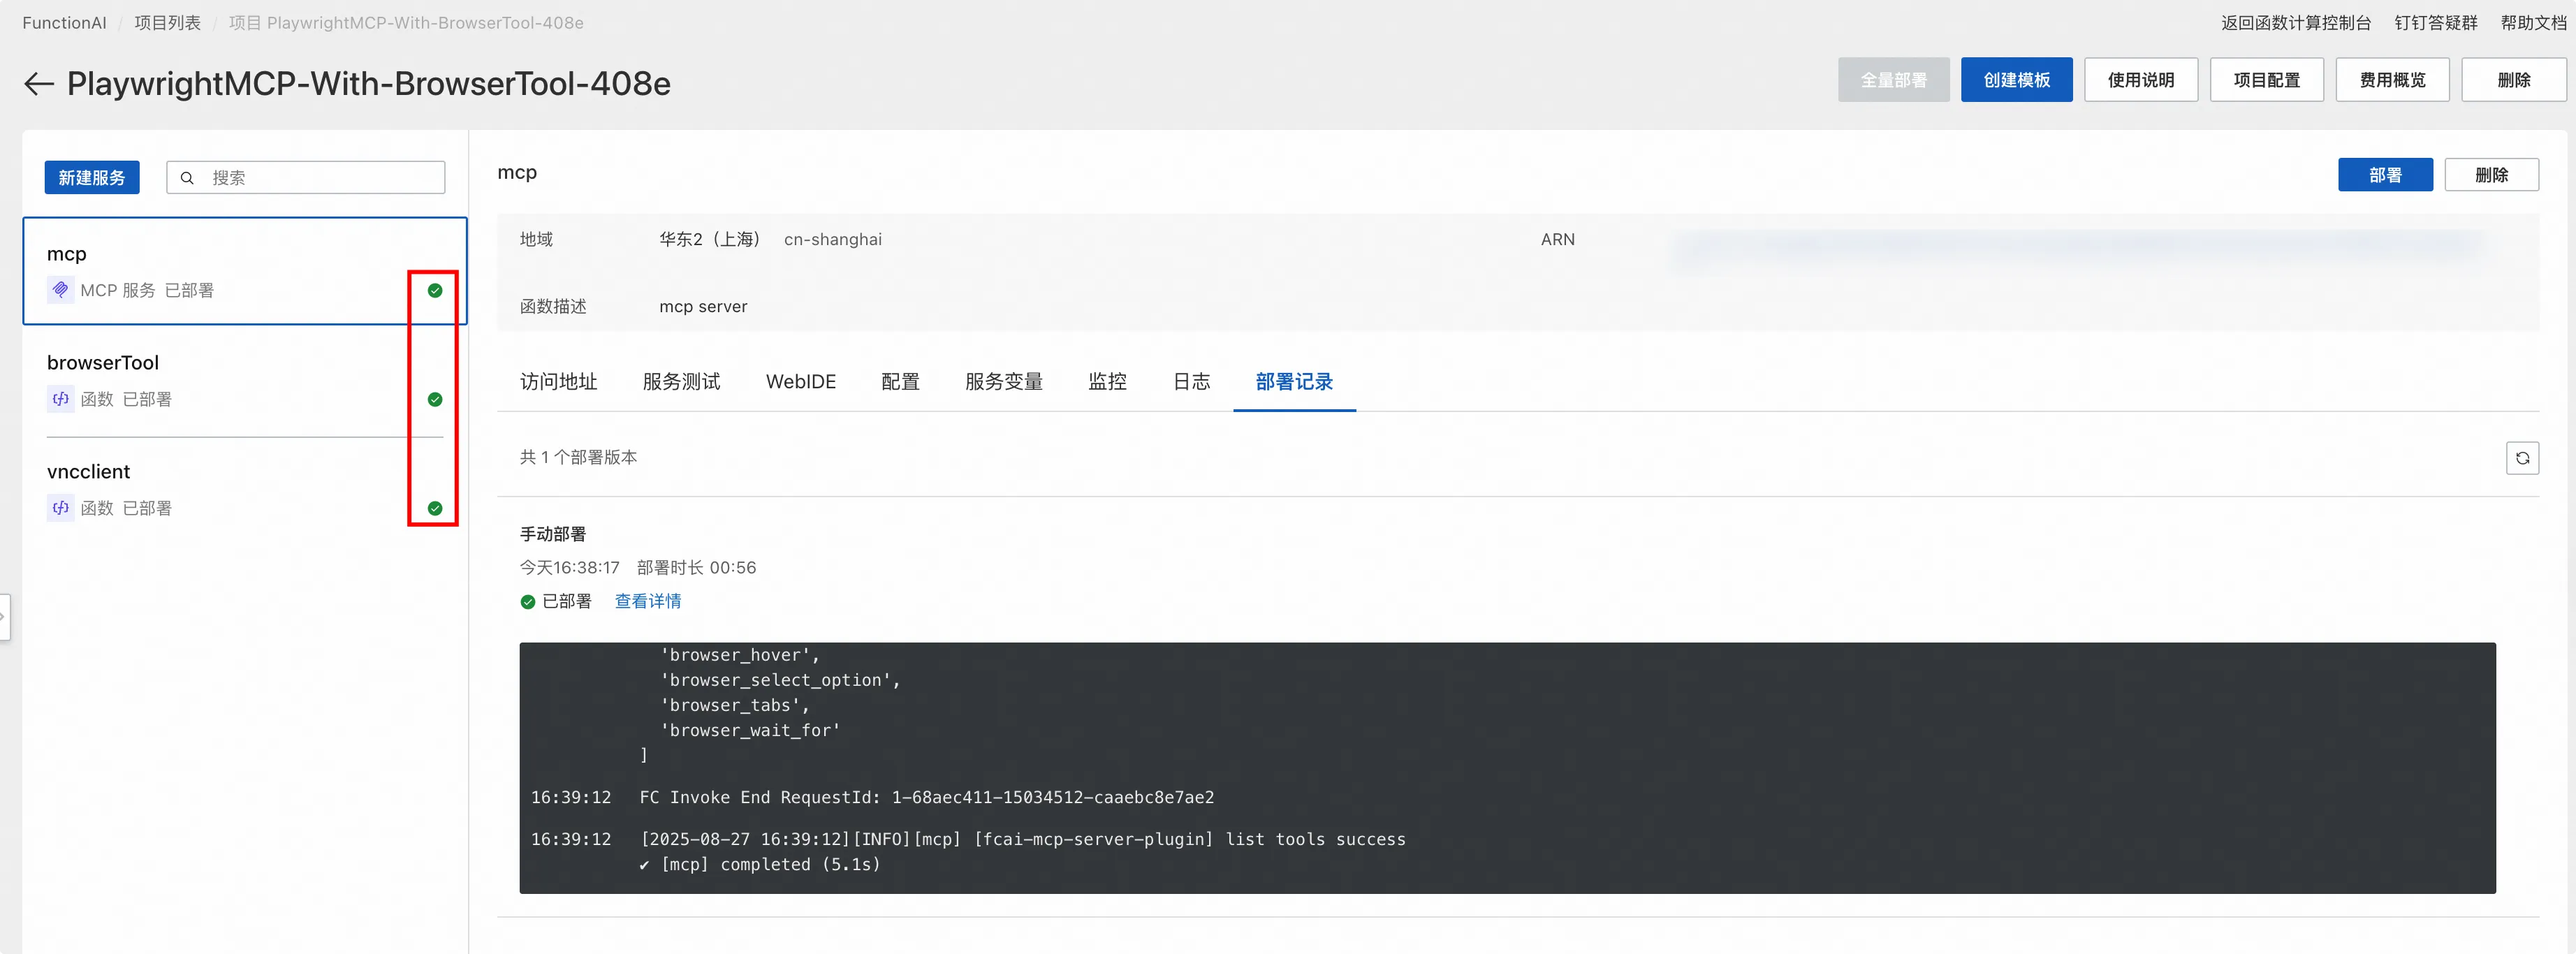
Task: Click the green deployed status icon for mcp
Action: click(435, 291)
